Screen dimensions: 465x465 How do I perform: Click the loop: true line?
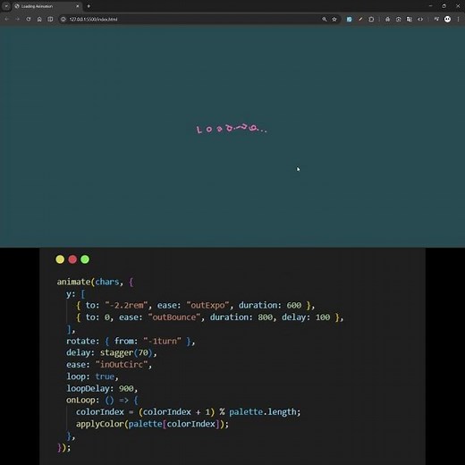coord(92,376)
